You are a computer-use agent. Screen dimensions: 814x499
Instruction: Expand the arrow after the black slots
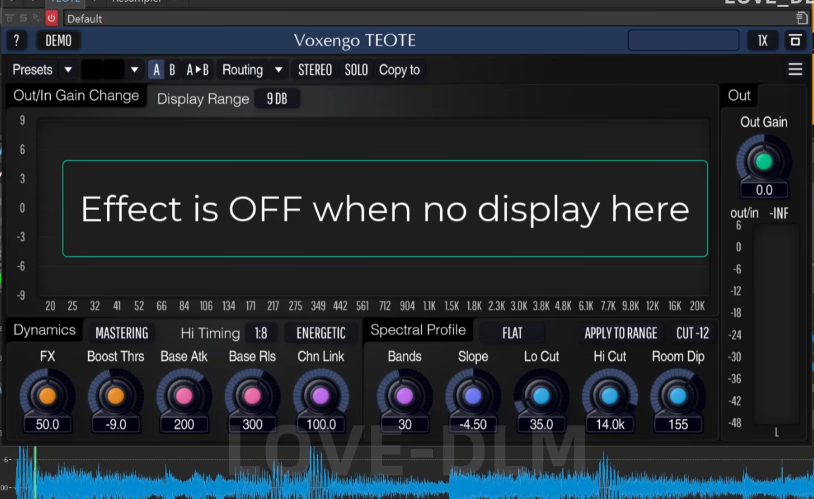coord(134,70)
